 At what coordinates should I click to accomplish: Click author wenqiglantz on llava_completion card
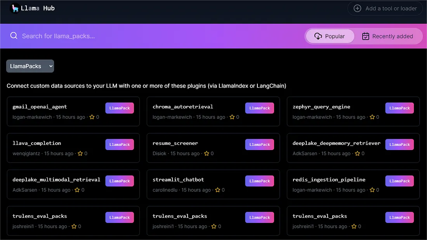tap(26, 154)
